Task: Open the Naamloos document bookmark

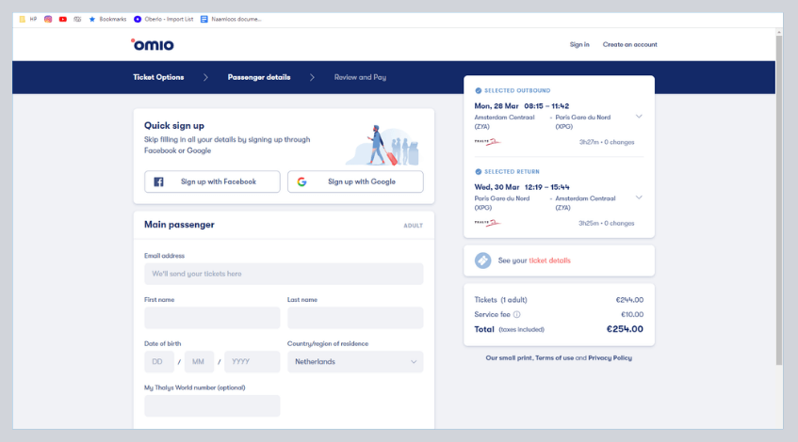Action: [231, 20]
